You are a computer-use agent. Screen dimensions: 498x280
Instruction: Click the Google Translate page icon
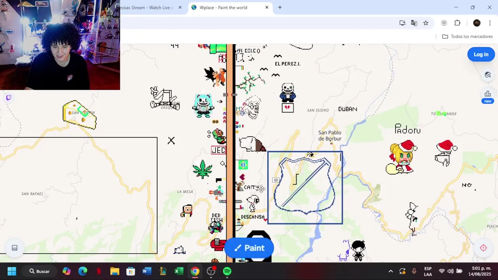[414, 23]
